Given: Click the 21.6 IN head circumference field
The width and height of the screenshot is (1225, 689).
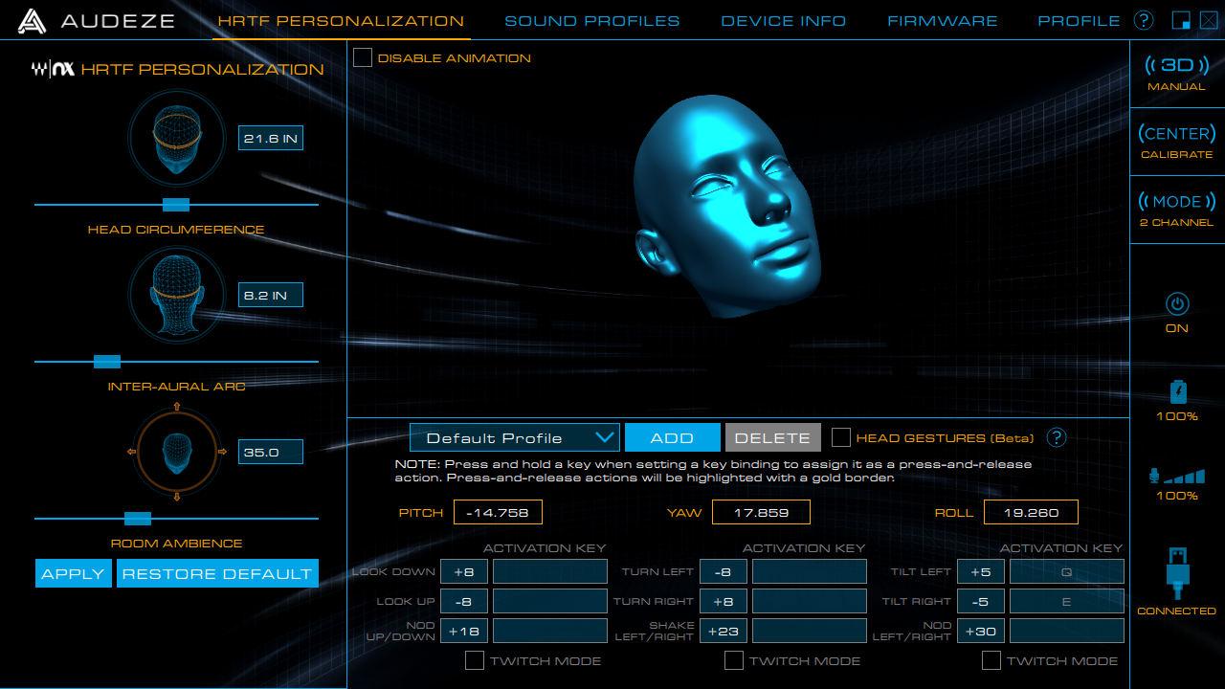Looking at the screenshot, I should point(271,139).
